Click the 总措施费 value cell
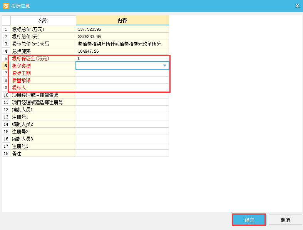Viewport: 303px width, 230px height. 122,51
